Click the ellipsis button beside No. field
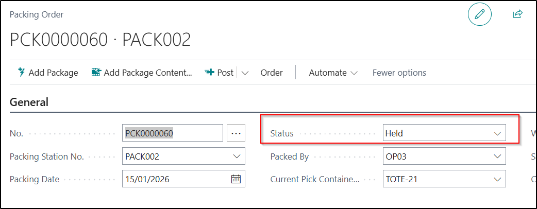The height and width of the screenshot is (209, 537). pyautogui.click(x=236, y=133)
